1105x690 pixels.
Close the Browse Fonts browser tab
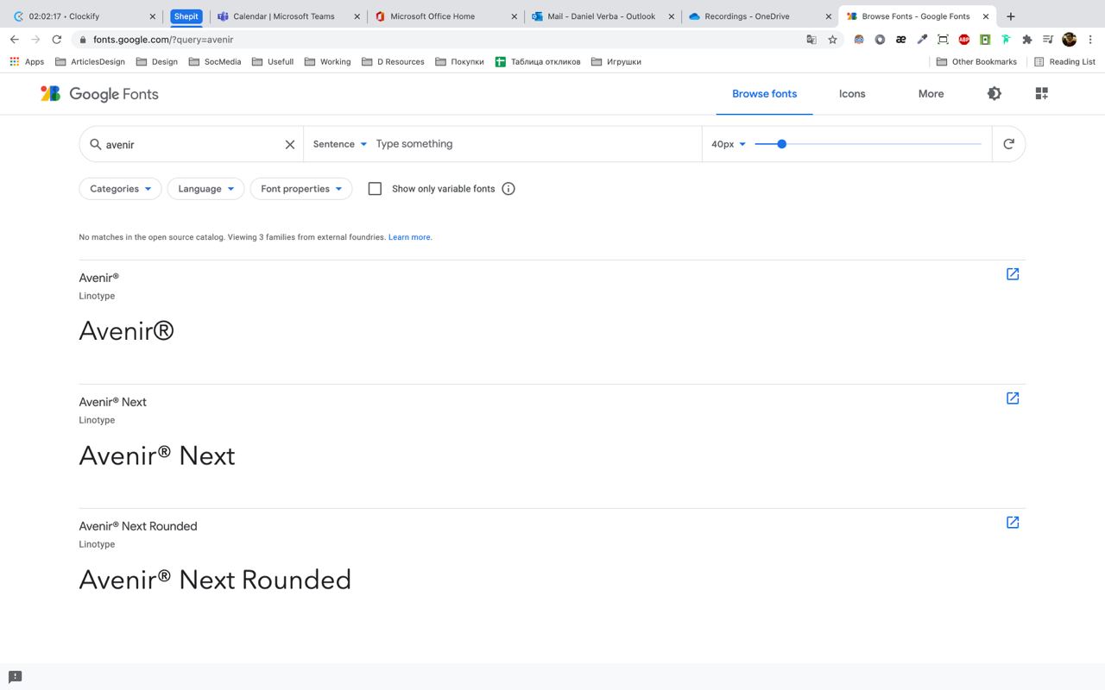coord(986,16)
